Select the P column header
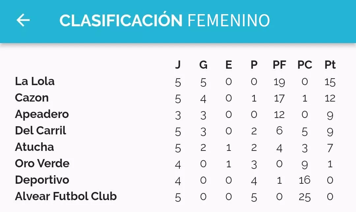Image resolution: width=356 pixels, height=212 pixels. pyautogui.click(x=254, y=65)
